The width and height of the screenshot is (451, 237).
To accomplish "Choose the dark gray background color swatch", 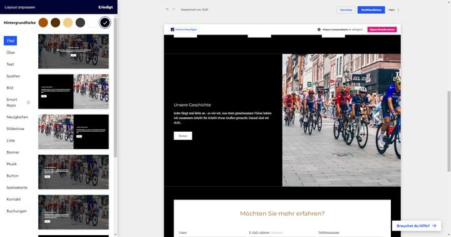I will (80, 23).
